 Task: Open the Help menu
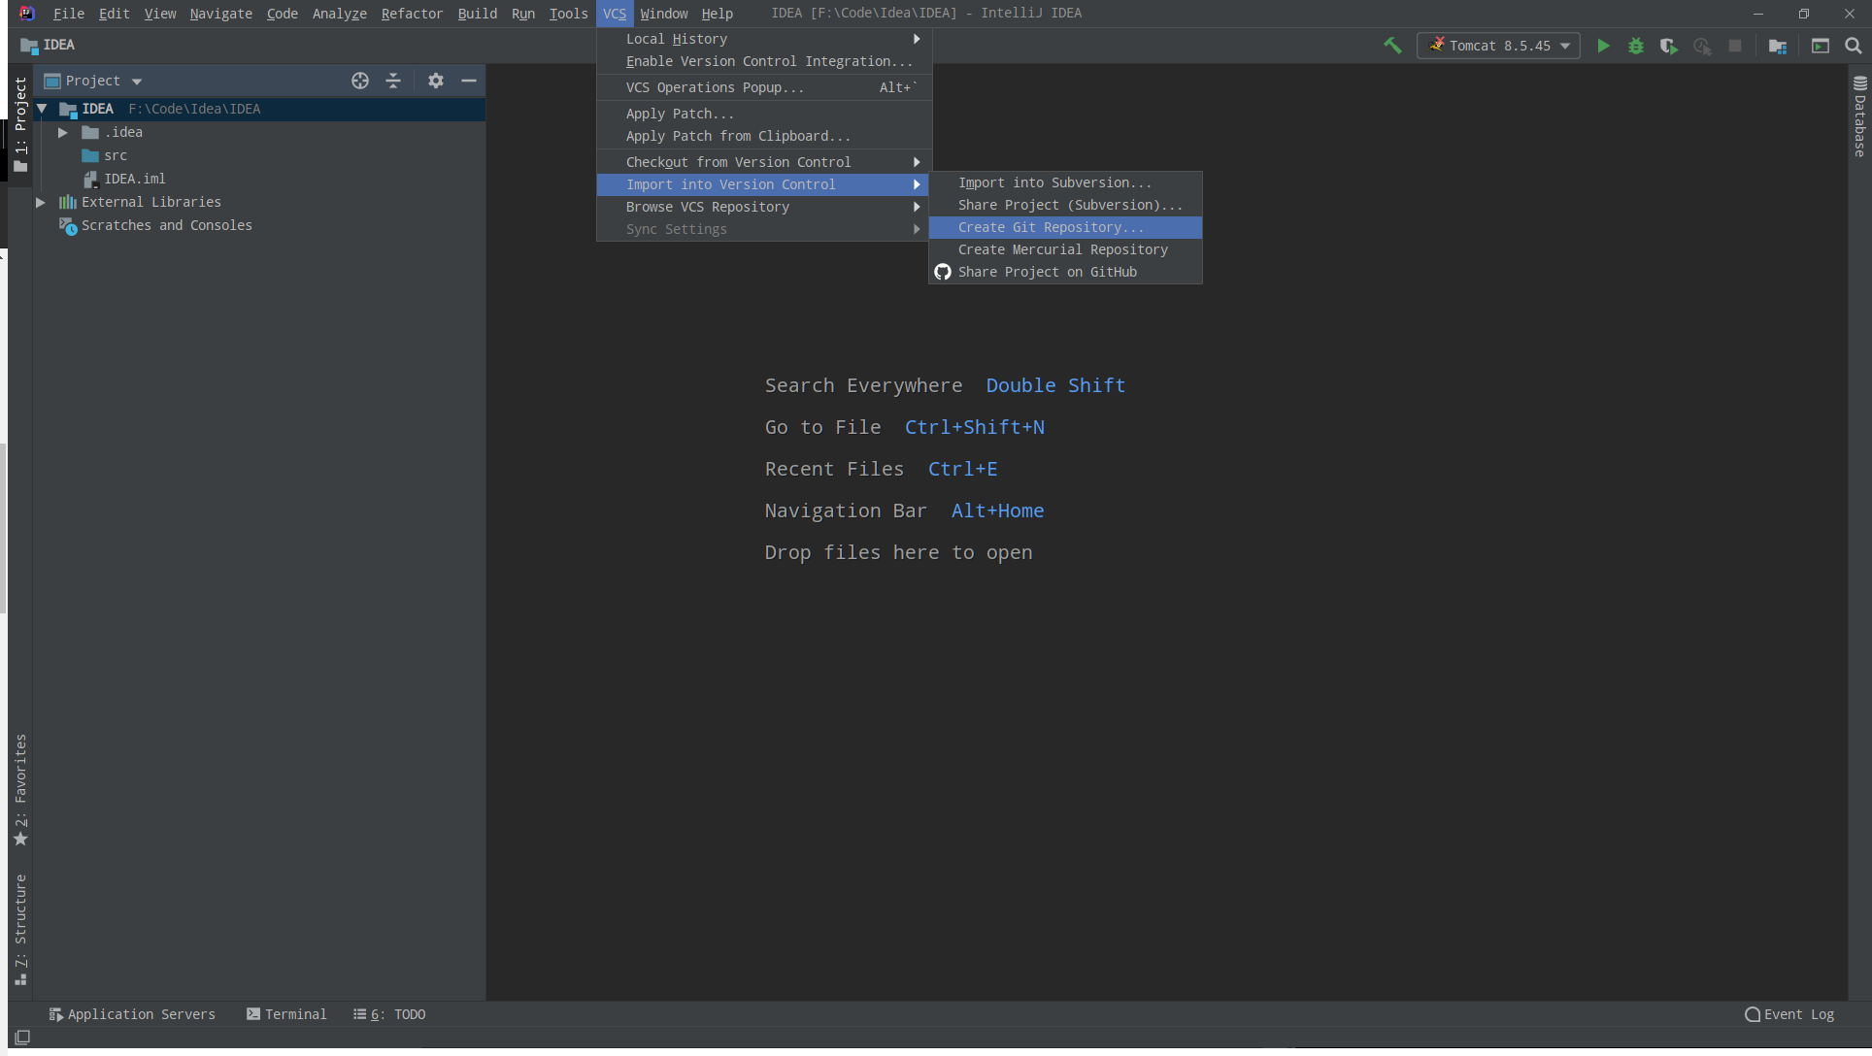tap(718, 14)
